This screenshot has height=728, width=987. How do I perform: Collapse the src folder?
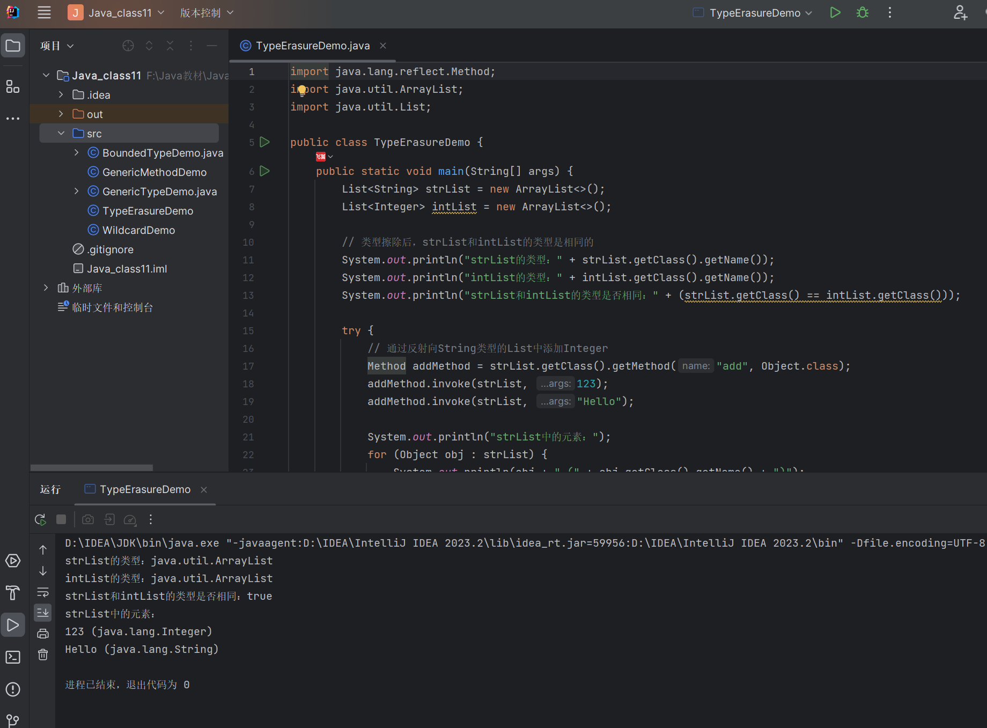61,134
